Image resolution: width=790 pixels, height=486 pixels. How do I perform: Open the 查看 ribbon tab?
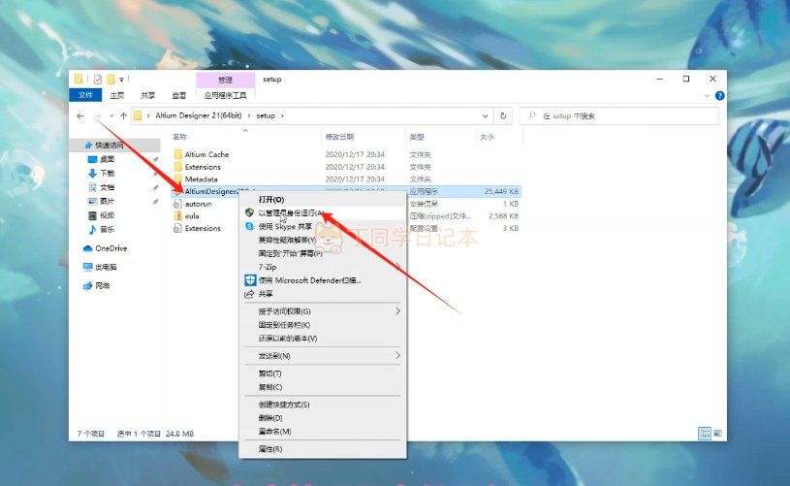(x=178, y=95)
